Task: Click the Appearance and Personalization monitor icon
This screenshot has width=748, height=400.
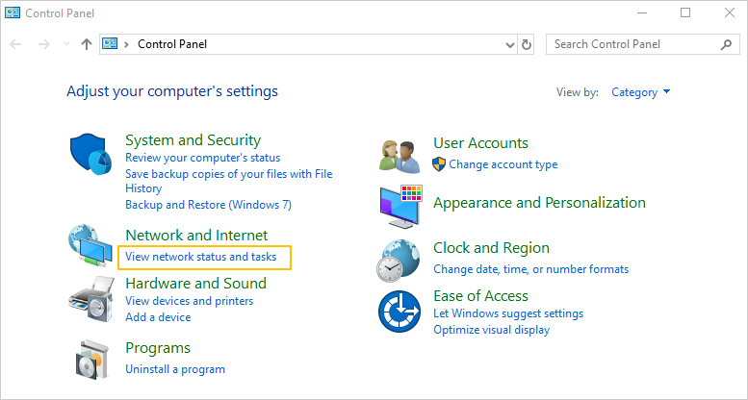Action: tap(400, 204)
